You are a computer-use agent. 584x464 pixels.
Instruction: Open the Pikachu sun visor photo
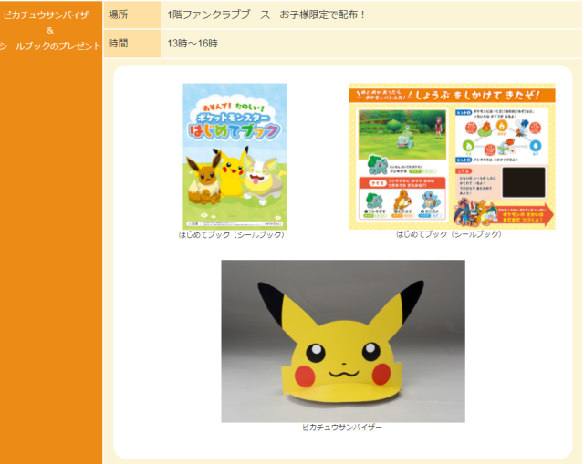[x=342, y=341]
